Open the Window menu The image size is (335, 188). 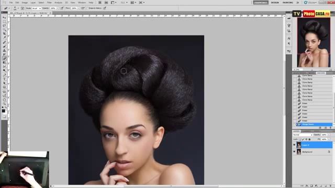pos(82,3)
